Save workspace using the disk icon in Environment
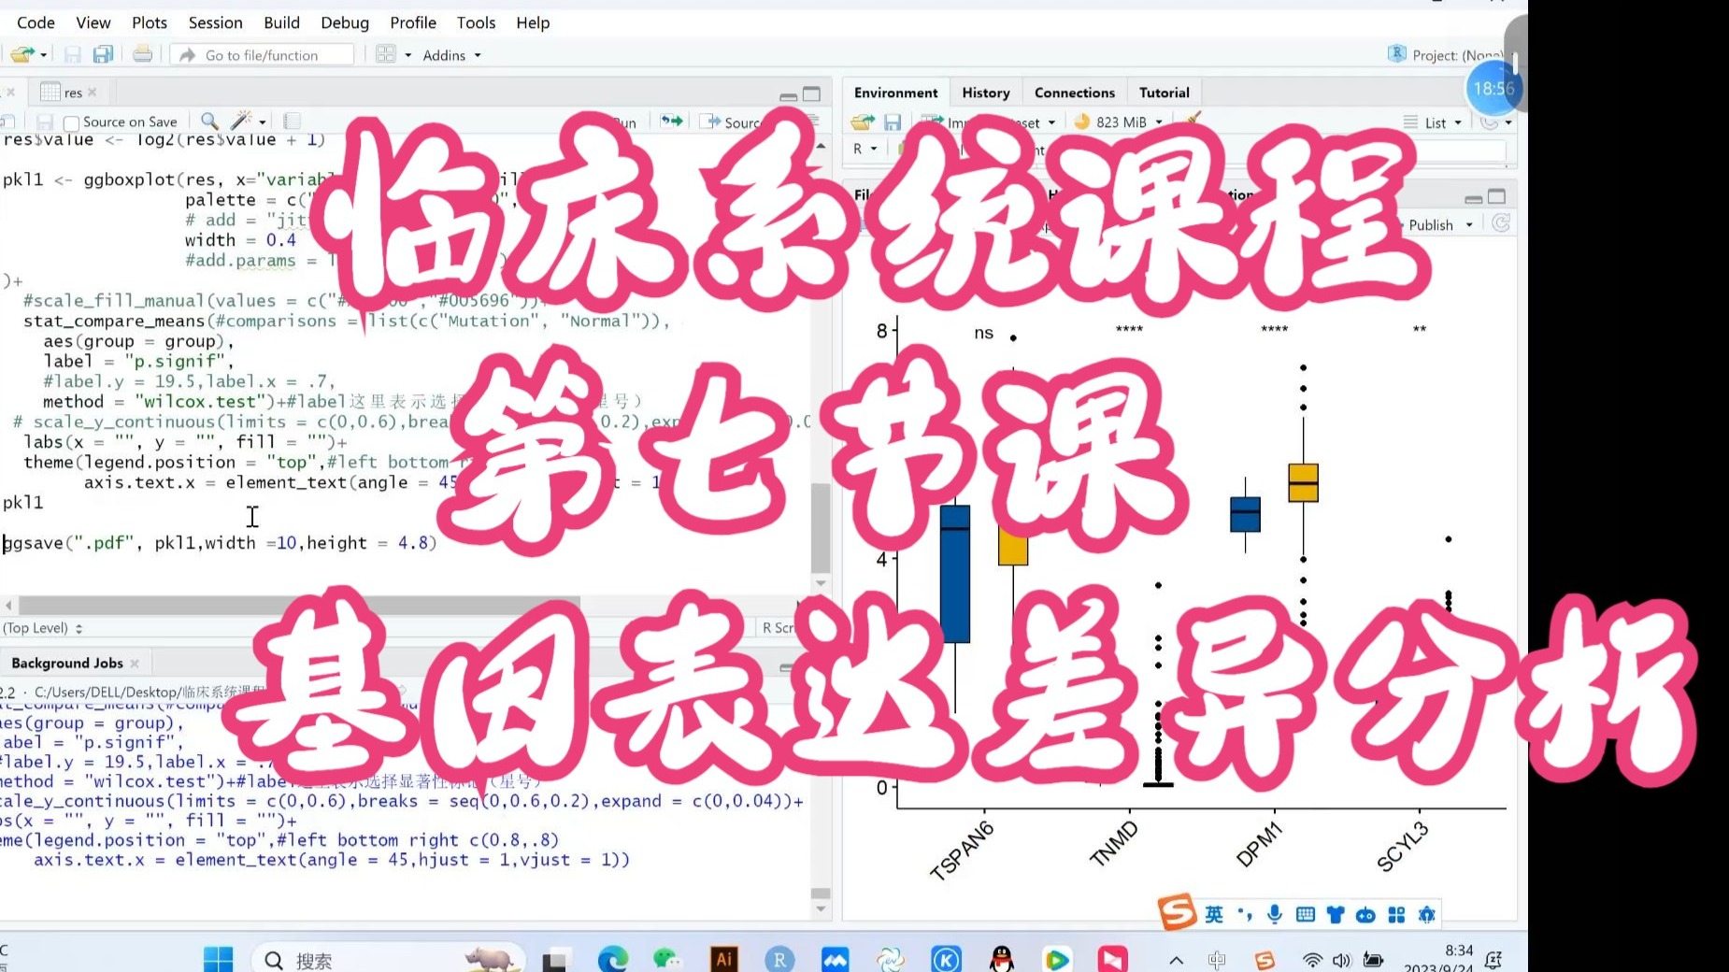Screen dimensions: 1729x972 (x=893, y=122)
